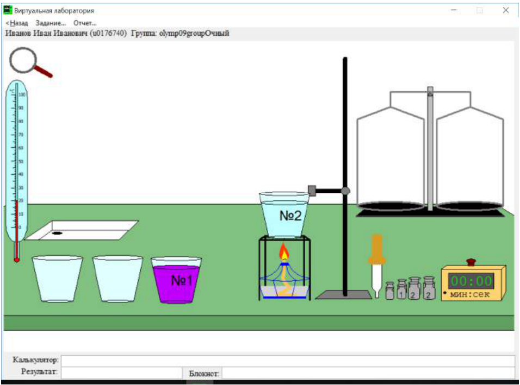Click the empty beaker nearest the thermometer
This screenshot has height=385, width=520.
coord(57,279)
